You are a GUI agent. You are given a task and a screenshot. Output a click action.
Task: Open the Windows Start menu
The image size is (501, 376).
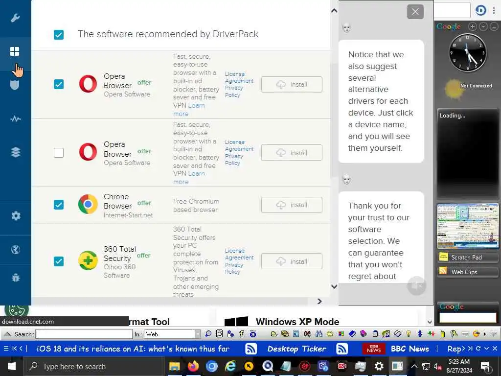pos(12,366)
